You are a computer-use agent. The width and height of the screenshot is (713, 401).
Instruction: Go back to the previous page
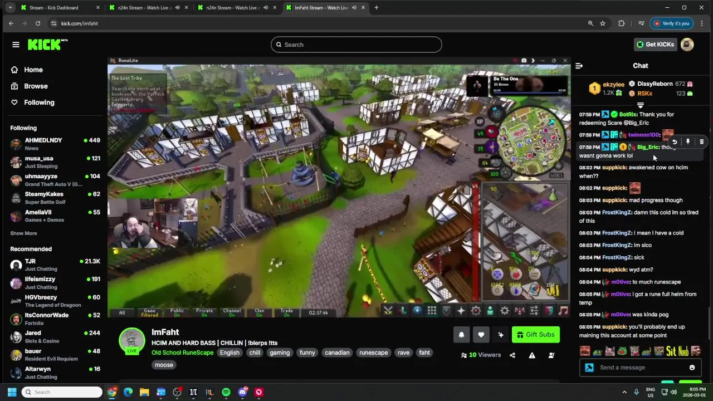11,23
